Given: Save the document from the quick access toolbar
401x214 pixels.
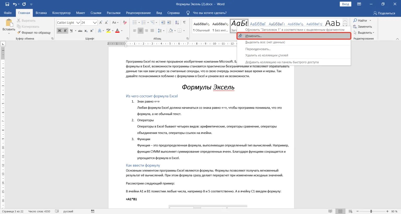Looking at the screenshot, I should [x=7, y=4].
